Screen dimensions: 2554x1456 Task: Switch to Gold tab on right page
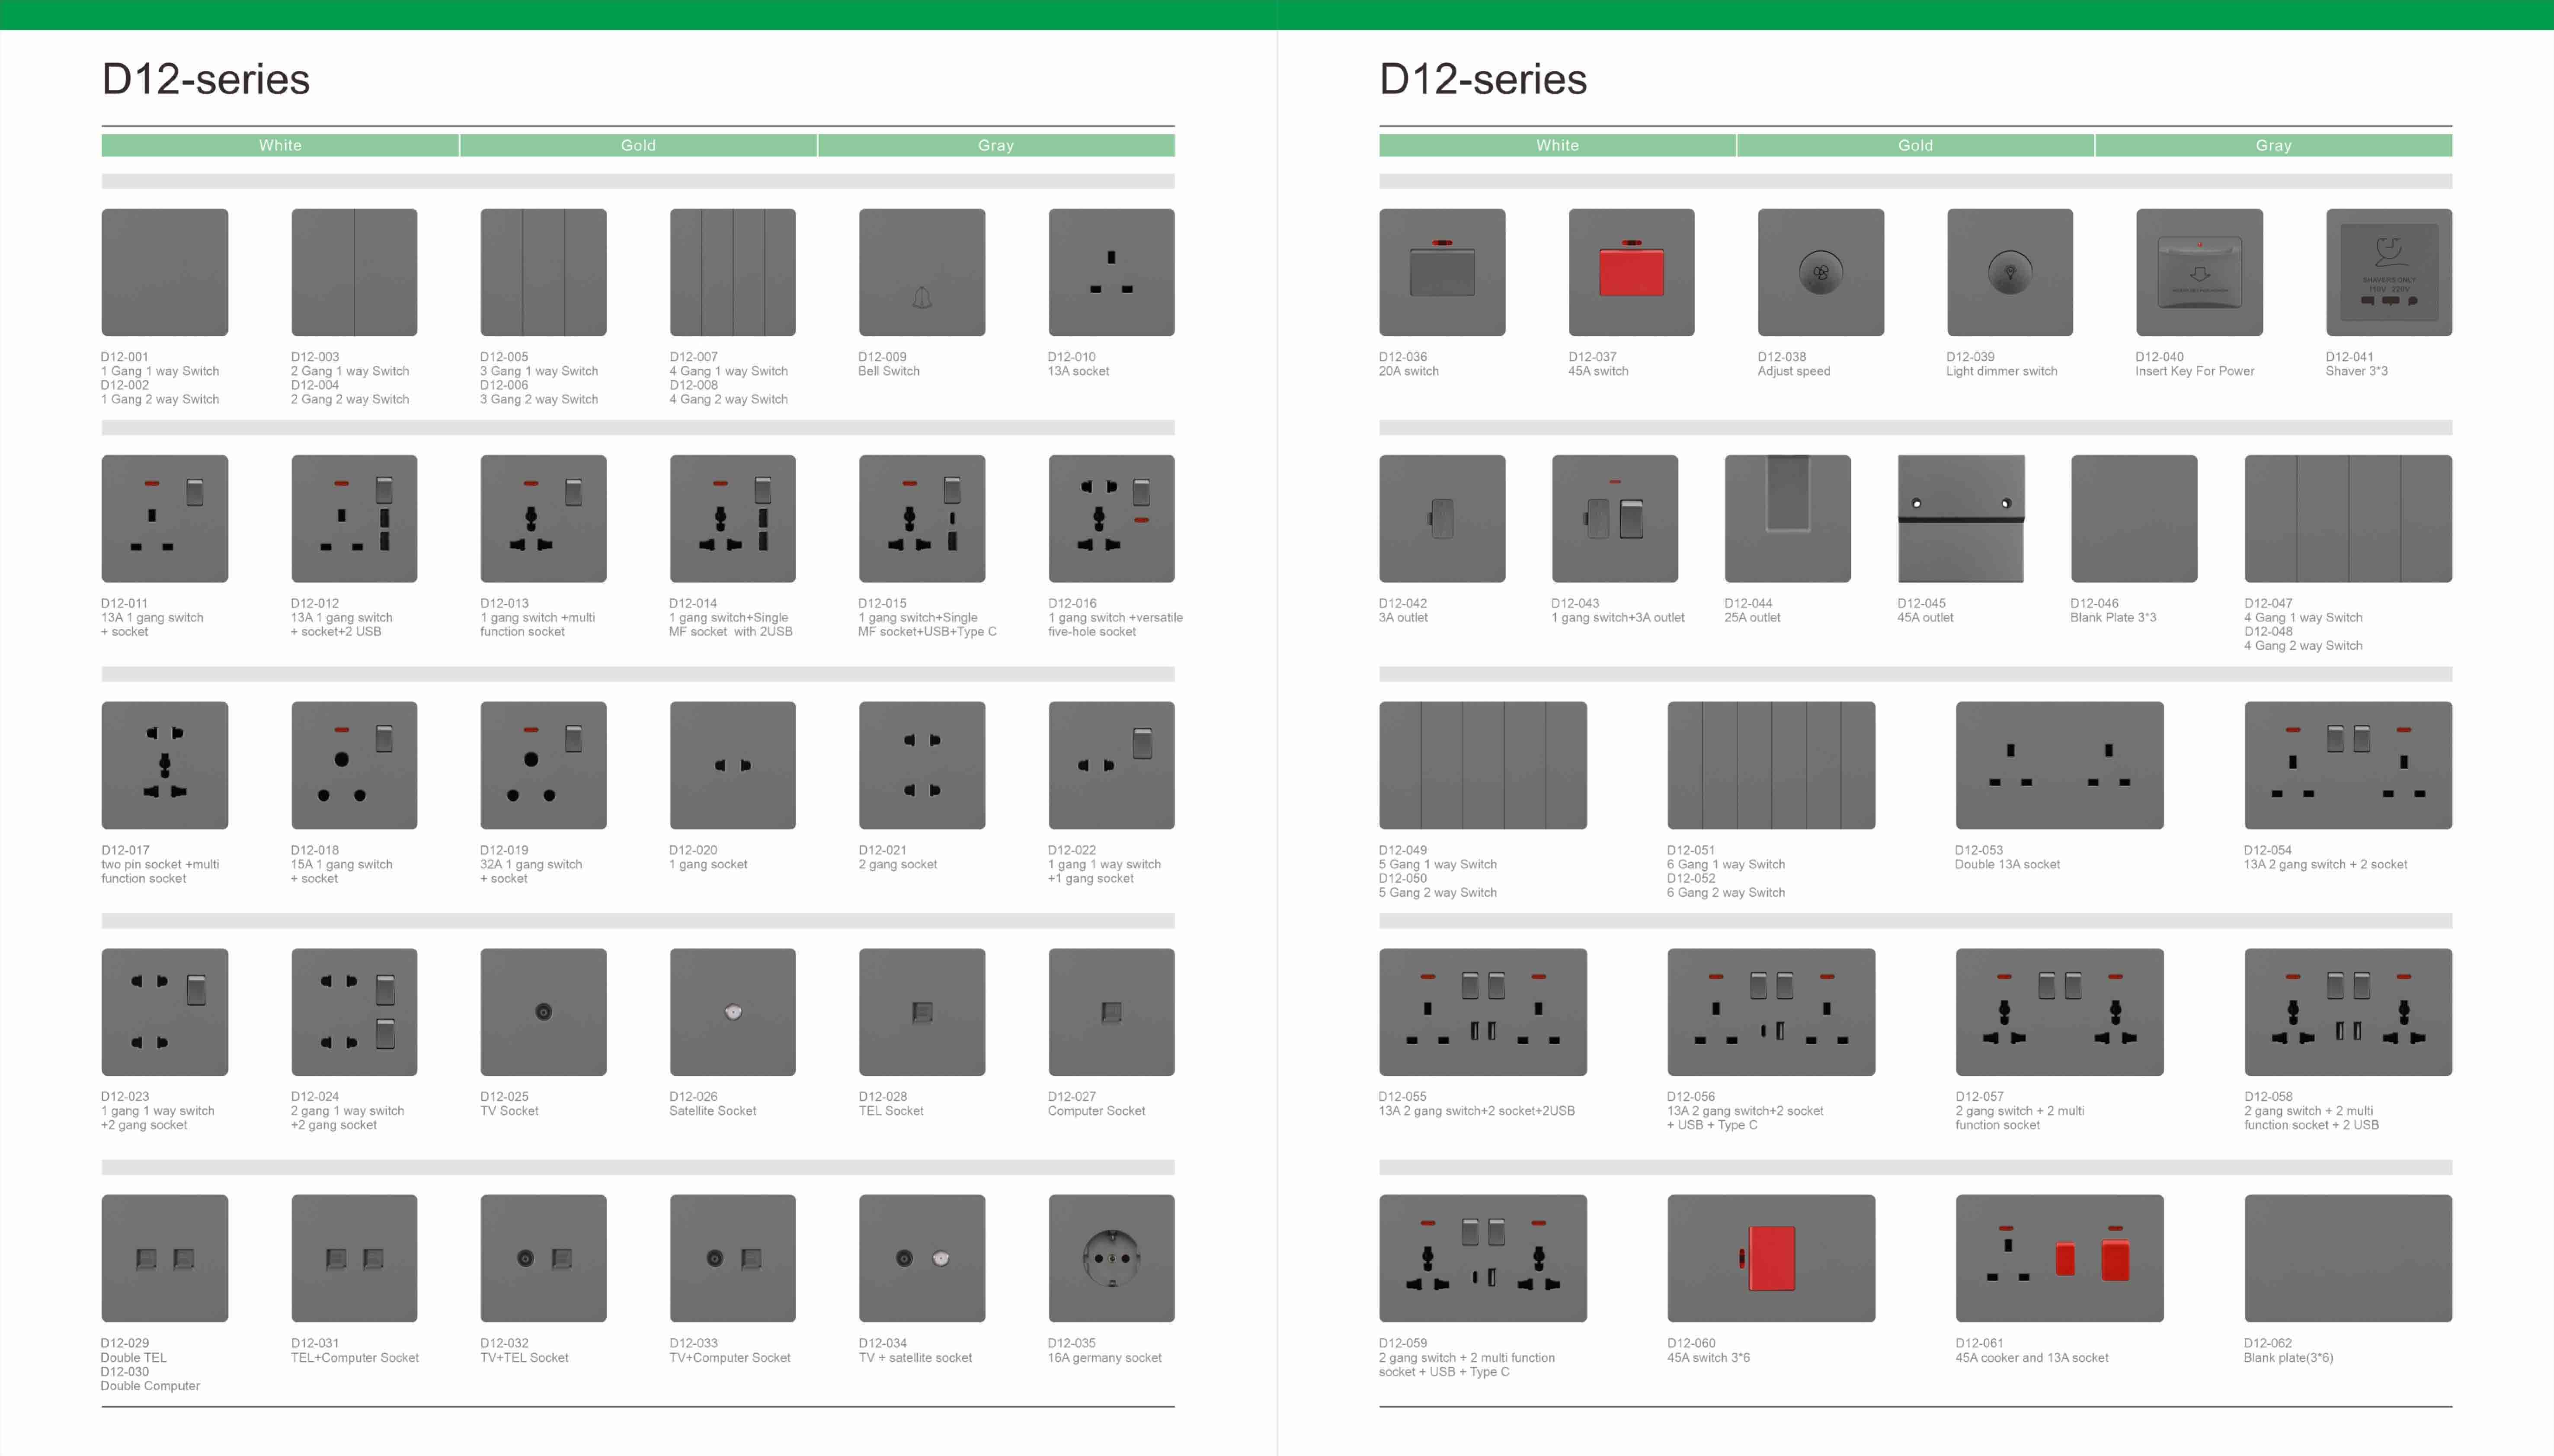tap(1916, 146)
